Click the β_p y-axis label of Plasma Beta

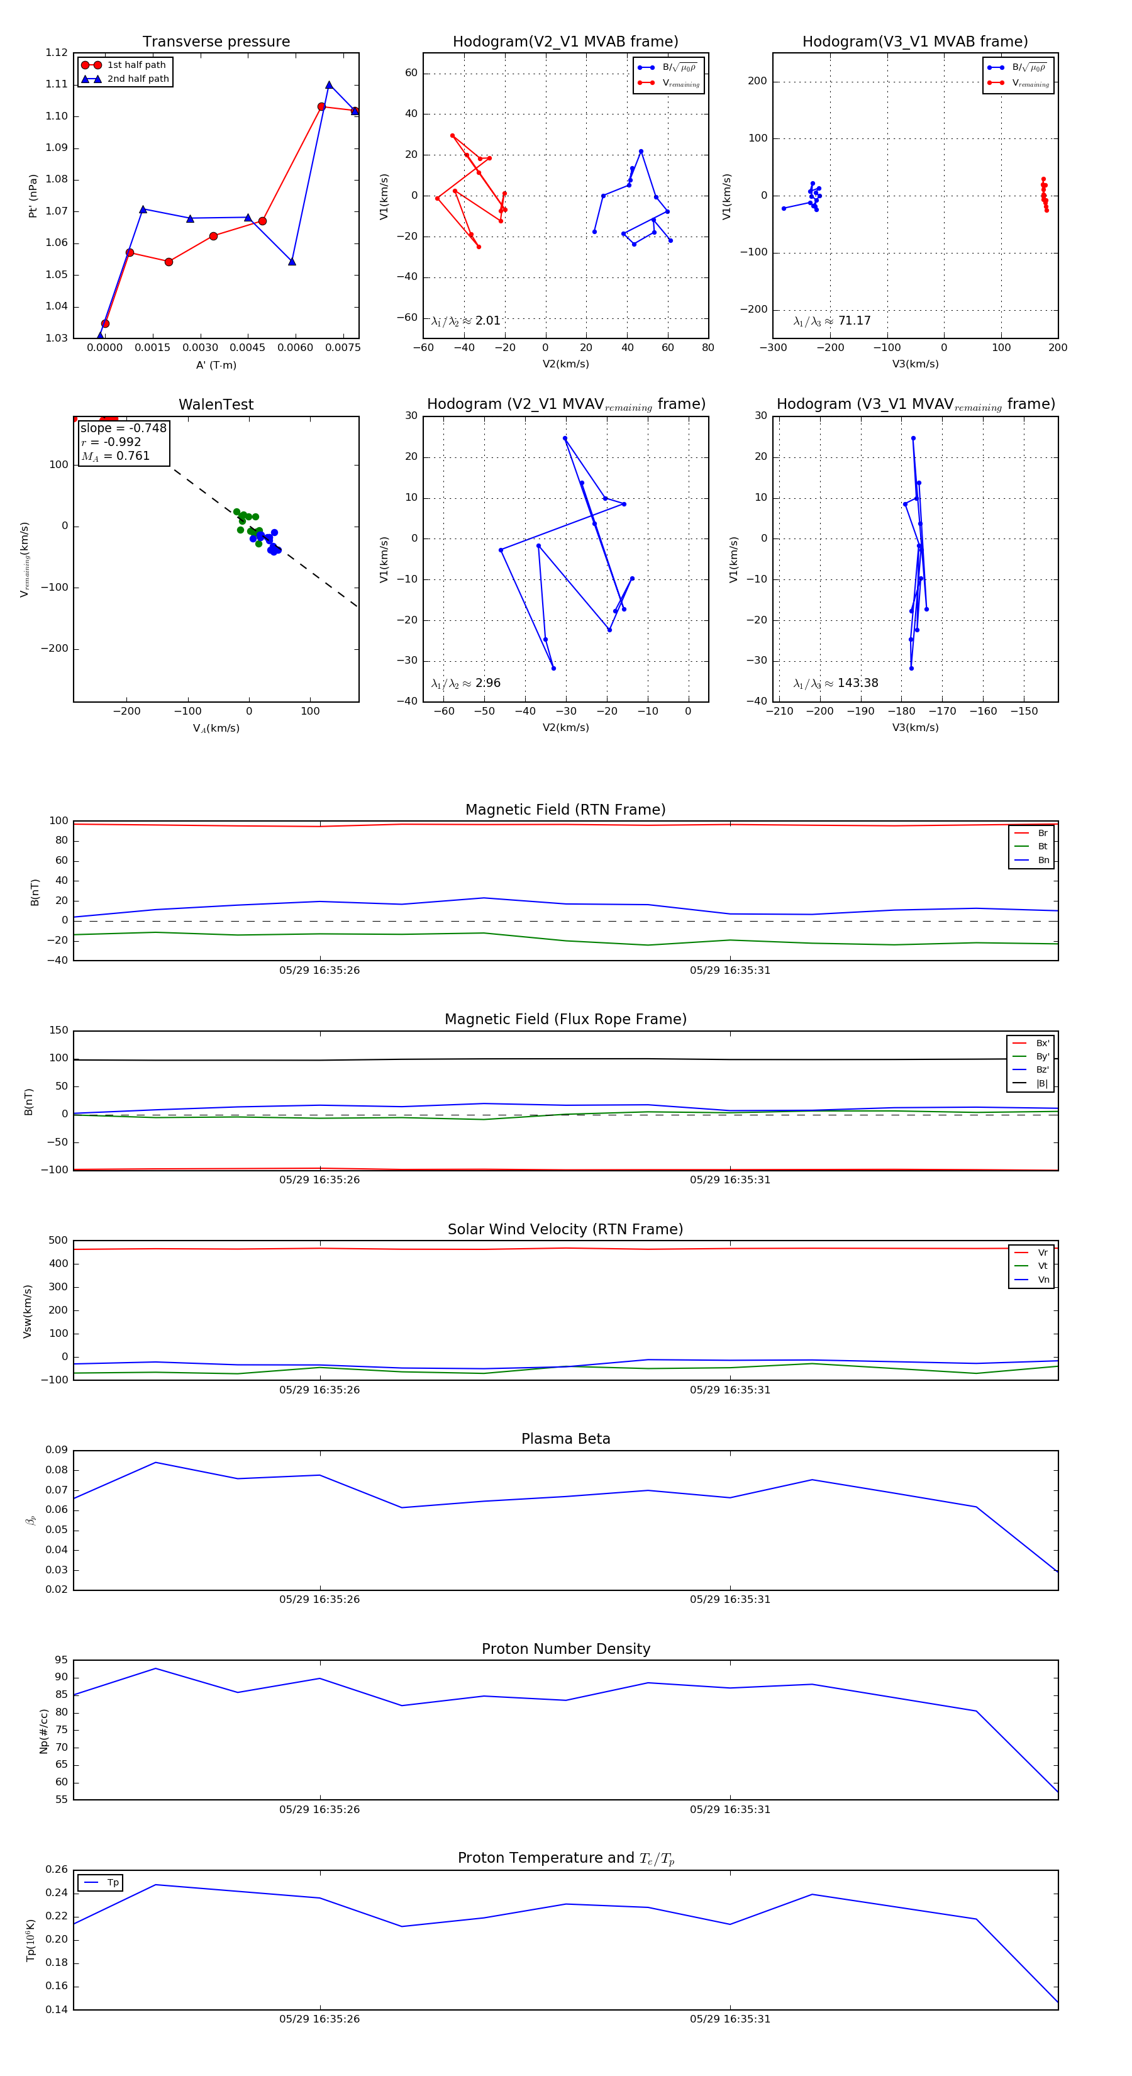tap(31, 1521)
